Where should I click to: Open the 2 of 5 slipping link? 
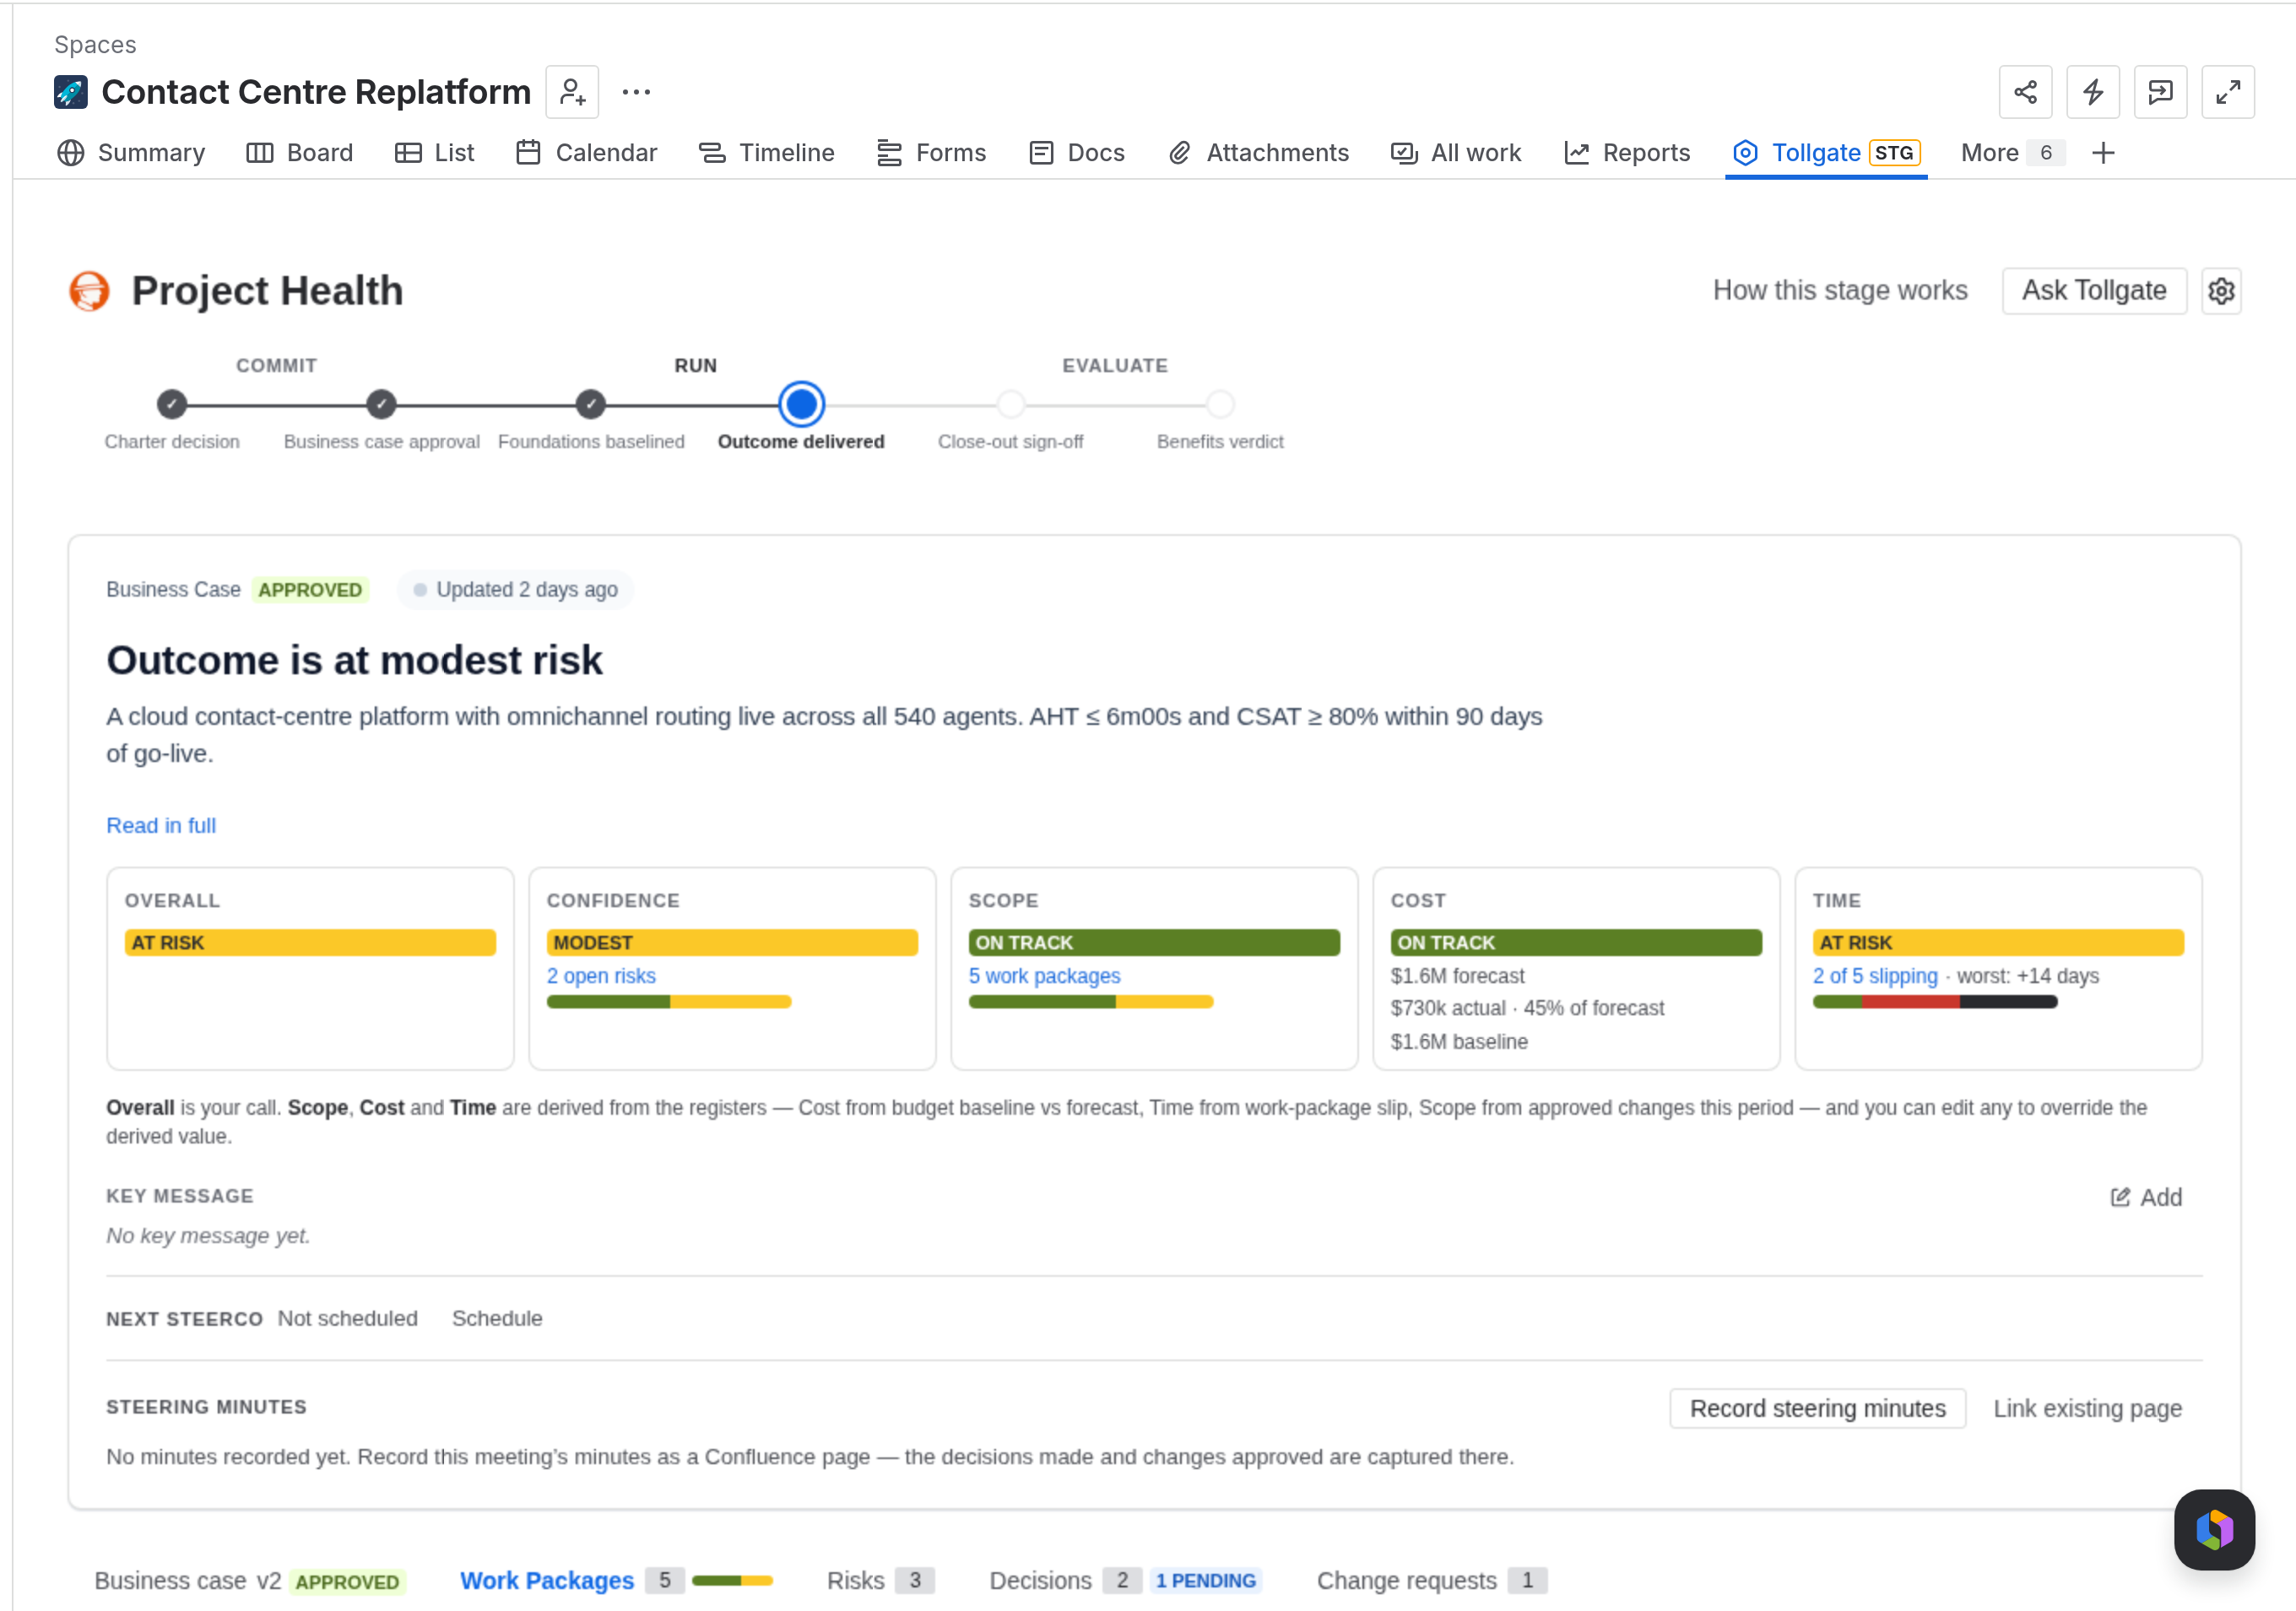coord(1875,975)
